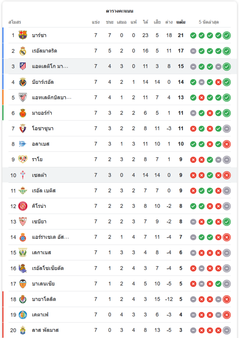
Task: Click the เซบียา team name
Action: pyautogui.click(x=39, y=222)
